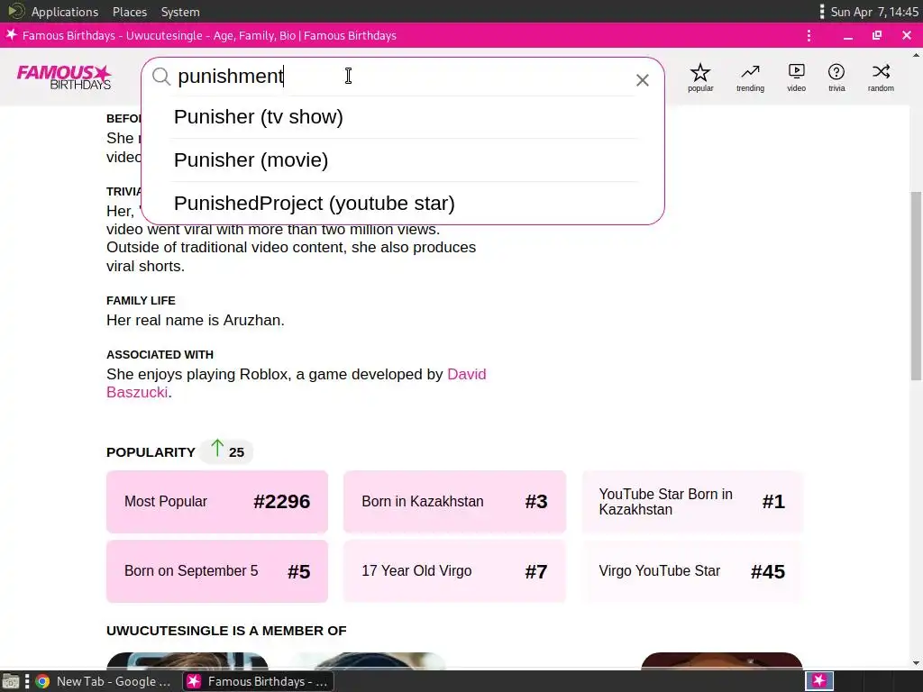Click the UWUCUTESINGLE IS A MEMBER OF heading

pyautogui.click(x=226, y=630)
